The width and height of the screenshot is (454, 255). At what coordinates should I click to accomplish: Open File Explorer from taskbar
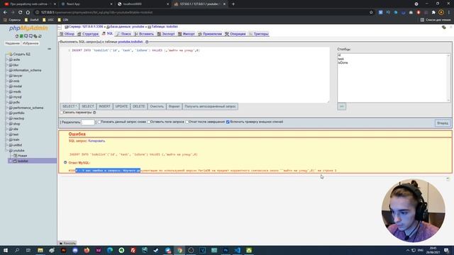(40, 250)
